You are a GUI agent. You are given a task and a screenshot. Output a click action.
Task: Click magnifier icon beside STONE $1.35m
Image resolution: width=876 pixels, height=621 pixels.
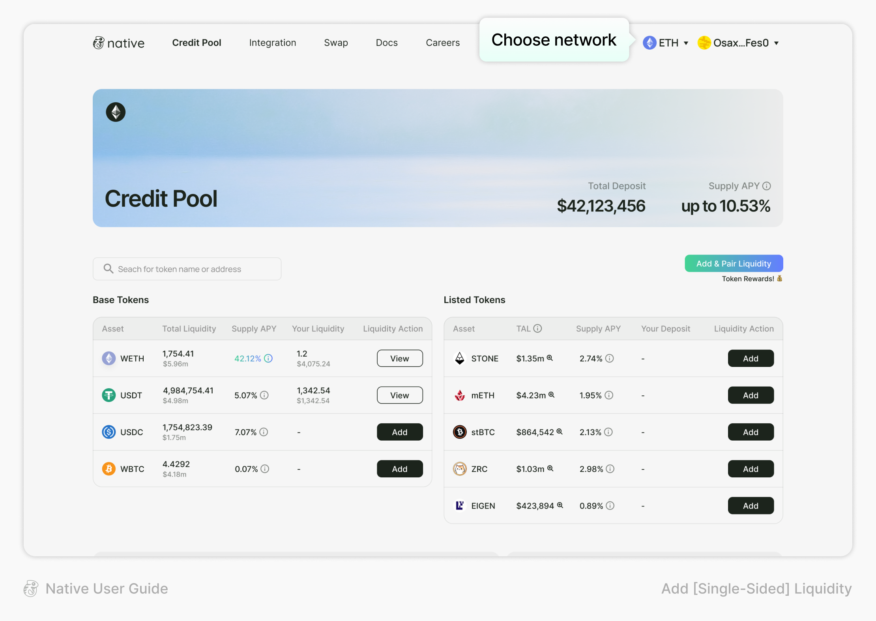pyautogui.click(x=550, y=358)
